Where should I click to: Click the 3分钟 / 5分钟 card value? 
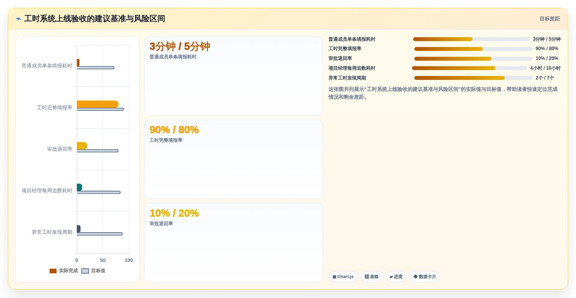pyautogui.click(x=180, y=47)
